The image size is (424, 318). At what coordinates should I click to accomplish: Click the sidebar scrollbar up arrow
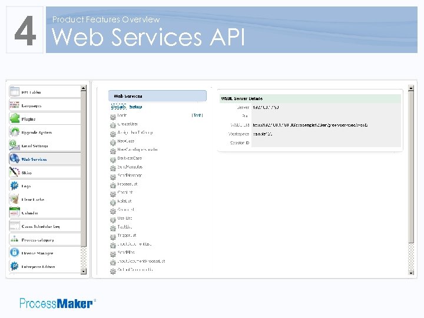[84, 88]
